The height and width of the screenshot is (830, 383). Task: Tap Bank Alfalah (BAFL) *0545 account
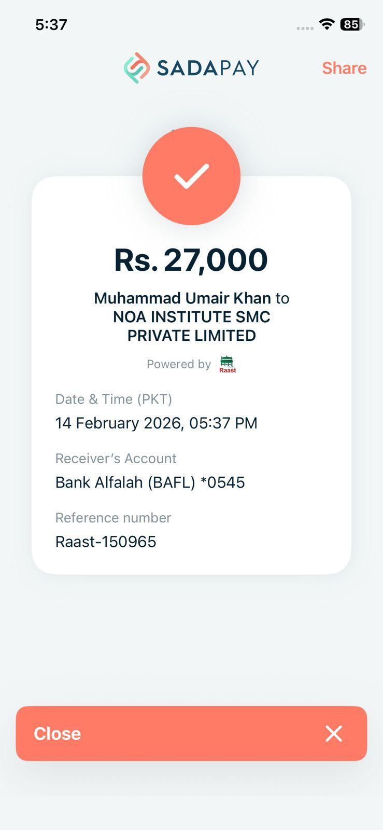(x=150, y=482)
